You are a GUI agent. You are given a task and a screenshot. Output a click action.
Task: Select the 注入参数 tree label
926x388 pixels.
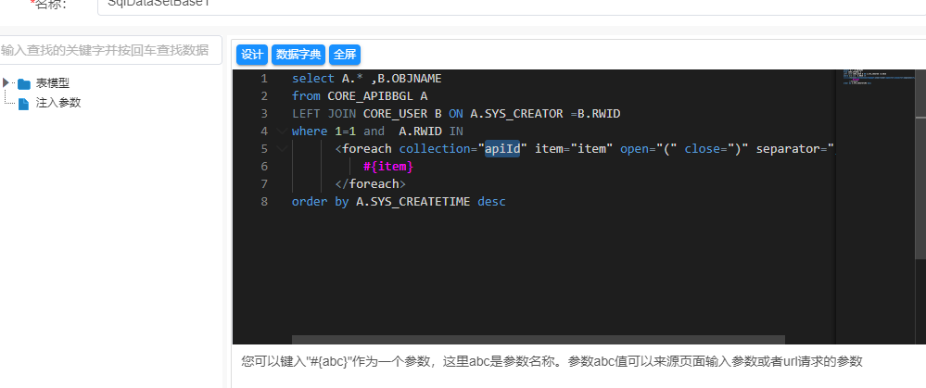pos(58,103)
